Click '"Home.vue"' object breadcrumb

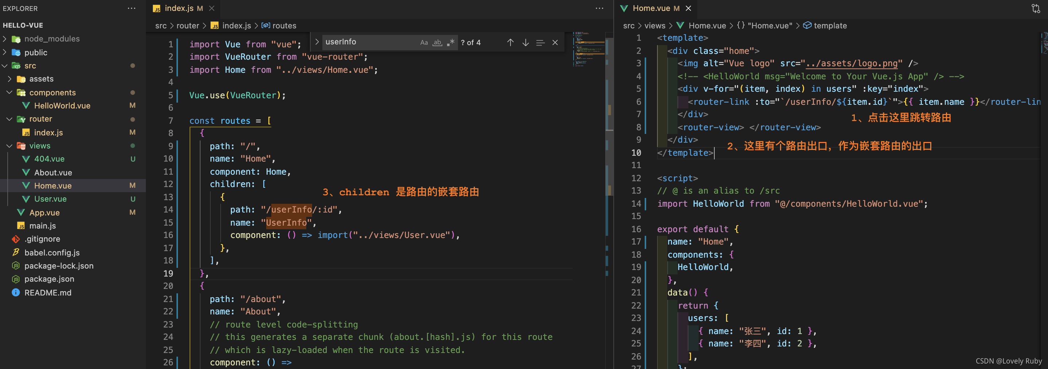770,25
